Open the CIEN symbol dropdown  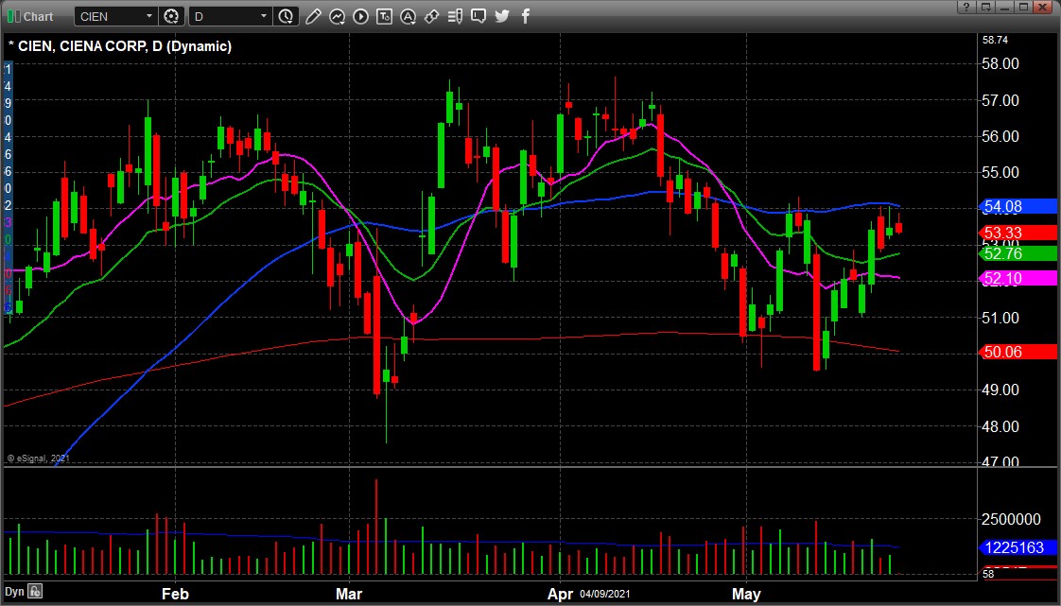click(148, 16)
